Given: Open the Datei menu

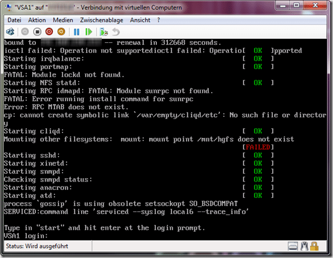Looking at the screenshot, I should click(14, 20).
